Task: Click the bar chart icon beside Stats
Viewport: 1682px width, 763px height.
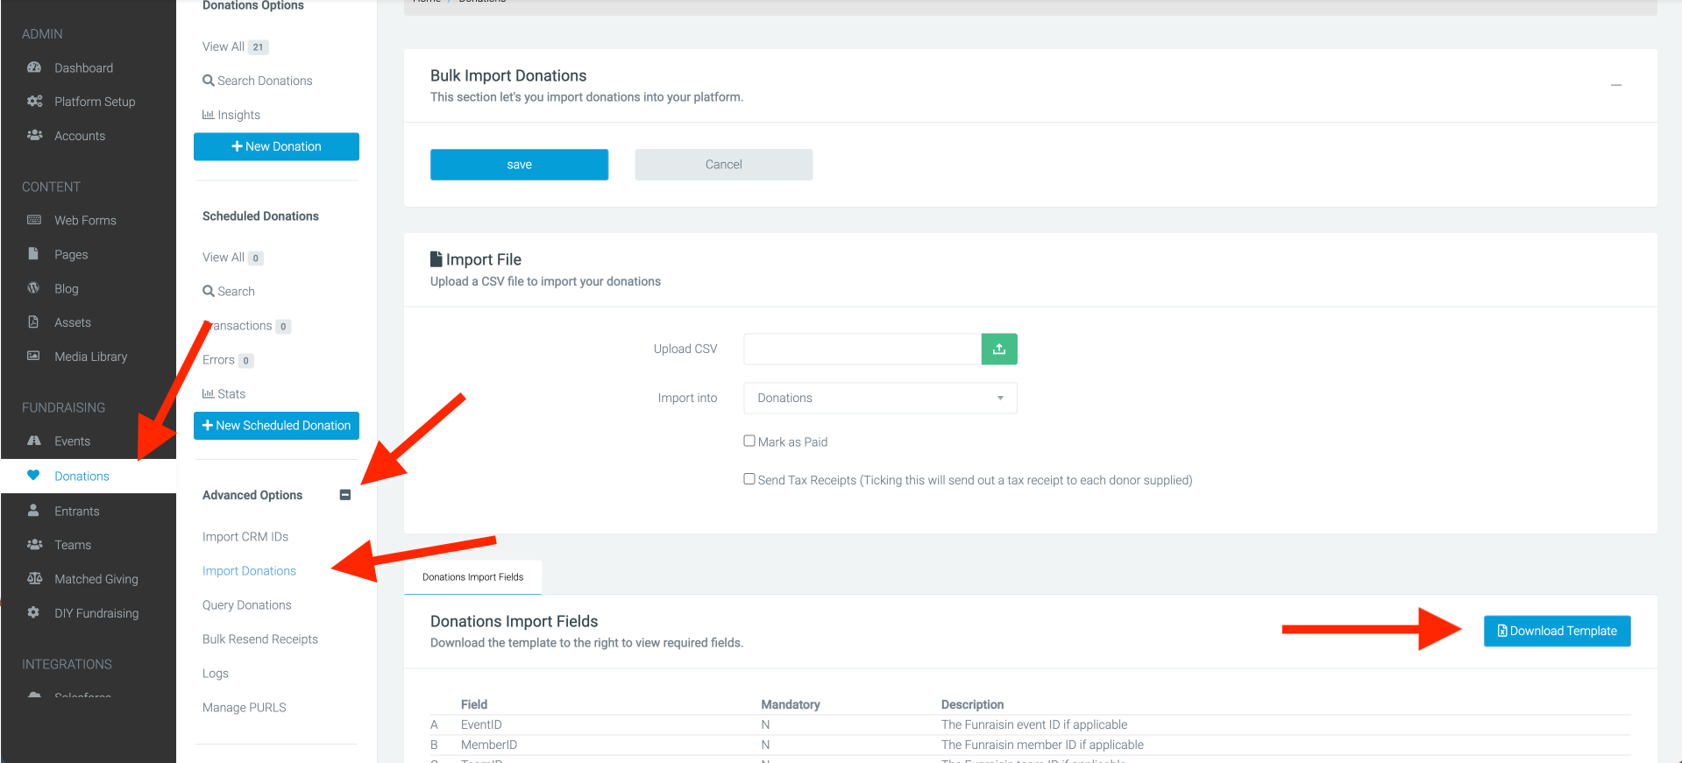Action: click(209, 394)
